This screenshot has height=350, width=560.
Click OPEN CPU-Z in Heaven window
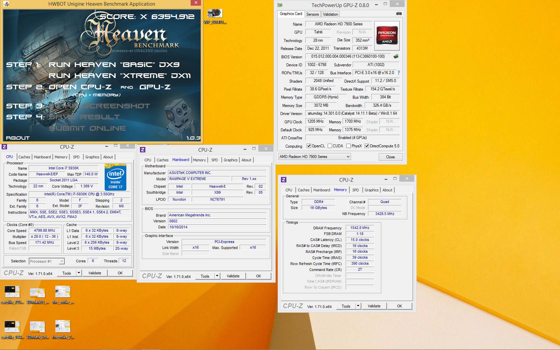coord(80,87)
